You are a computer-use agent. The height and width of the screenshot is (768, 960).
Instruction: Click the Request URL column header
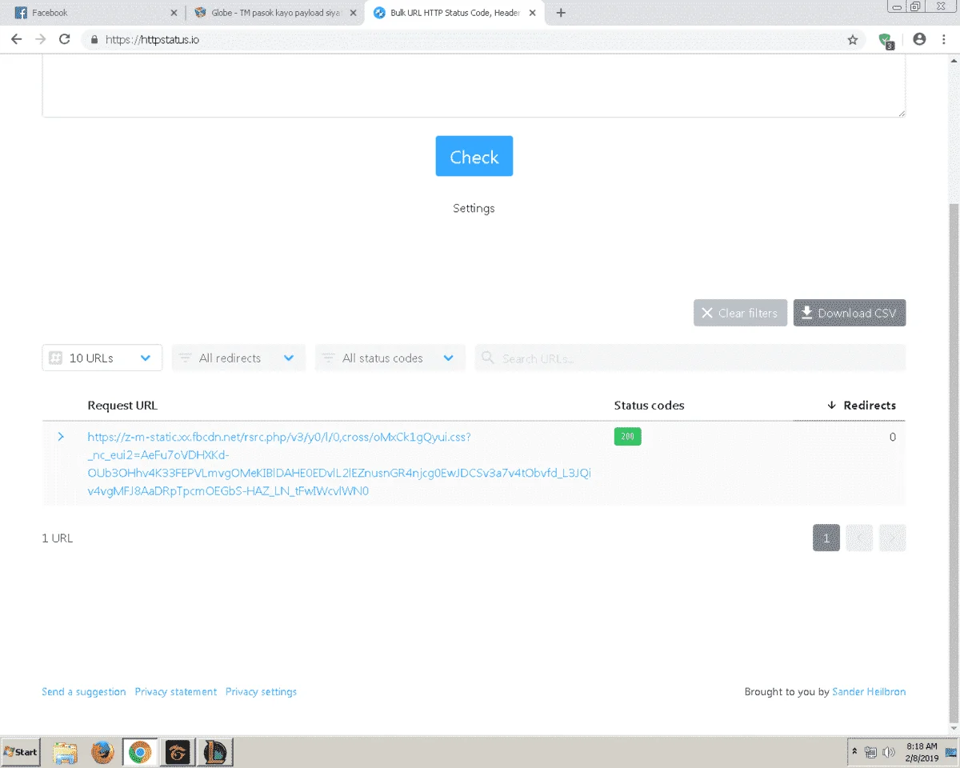coord(122,405)
